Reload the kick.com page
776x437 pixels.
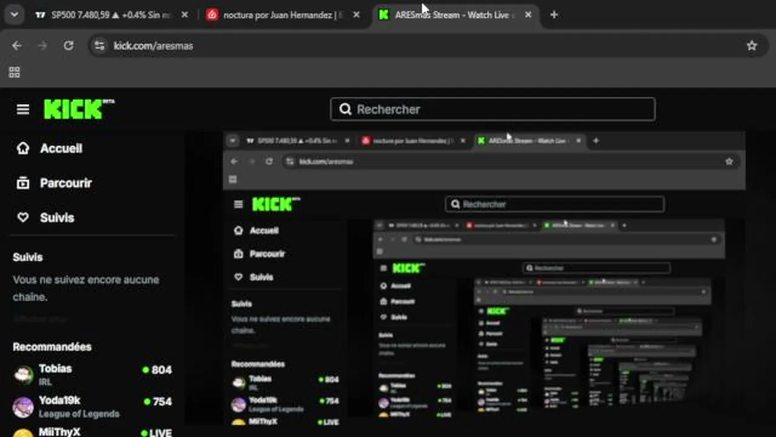click(x=69, y=46)
